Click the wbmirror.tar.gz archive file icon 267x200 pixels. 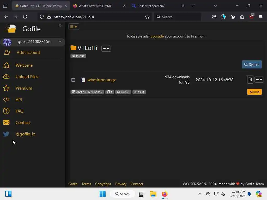(83, 80)
